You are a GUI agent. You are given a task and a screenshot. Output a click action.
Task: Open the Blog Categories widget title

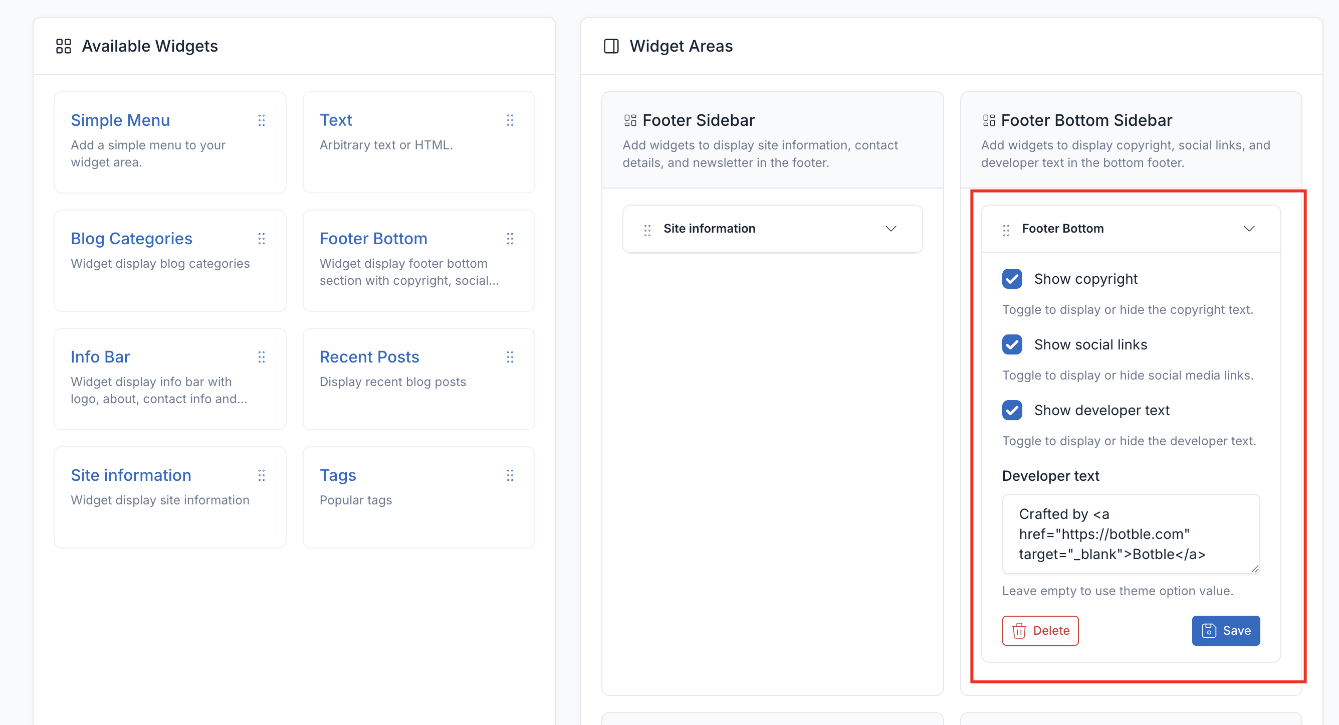tap(131, 239)
